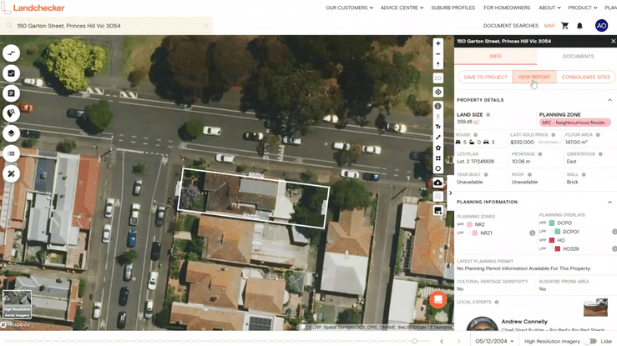Open the table list view icon

click(12, 153)
